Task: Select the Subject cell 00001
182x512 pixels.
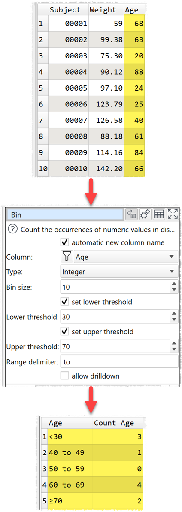Action: click(x=68, y=24)
